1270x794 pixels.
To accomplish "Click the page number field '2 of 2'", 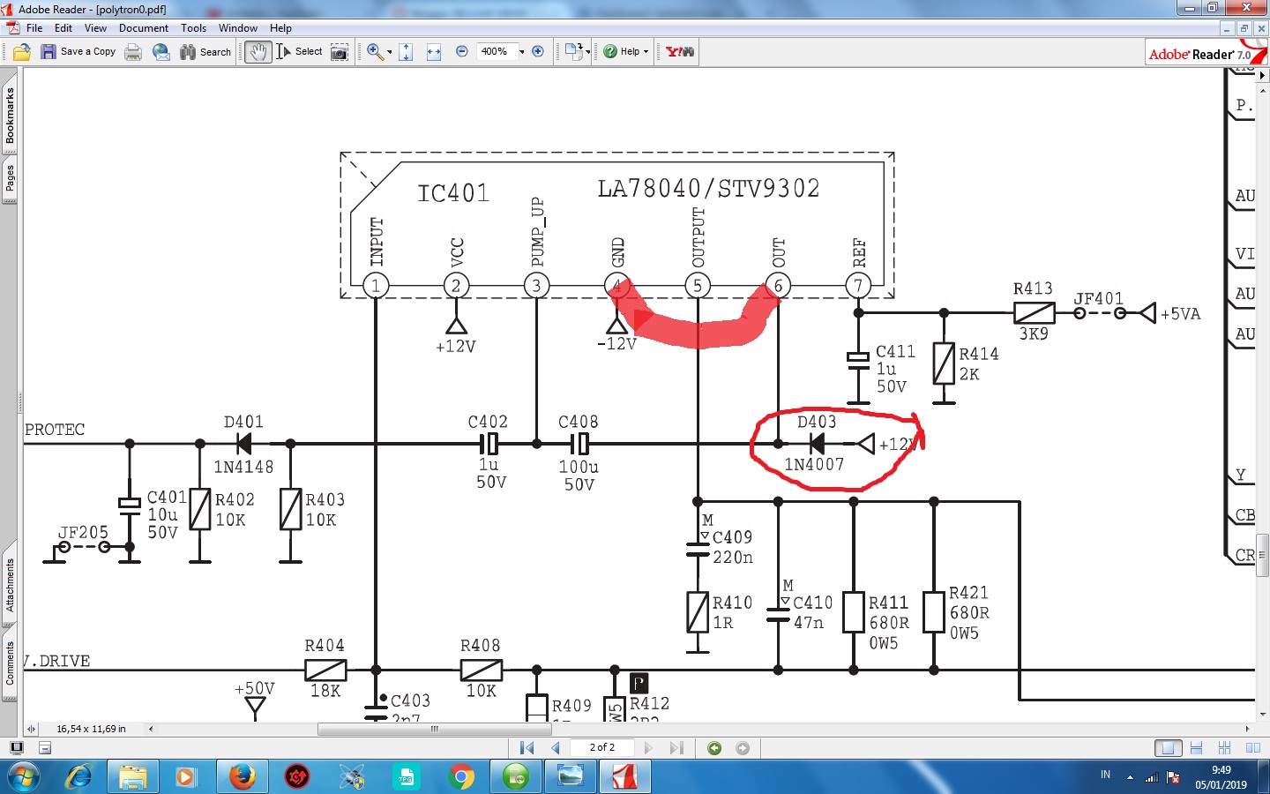I will [x=602, y=748].
